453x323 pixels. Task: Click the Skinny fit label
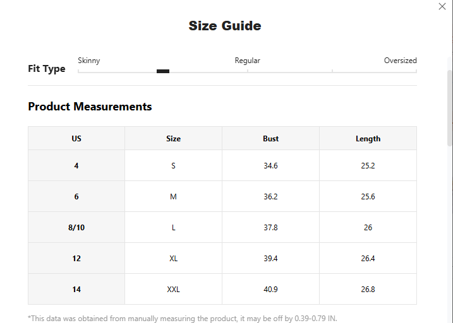tap(88, 61)
